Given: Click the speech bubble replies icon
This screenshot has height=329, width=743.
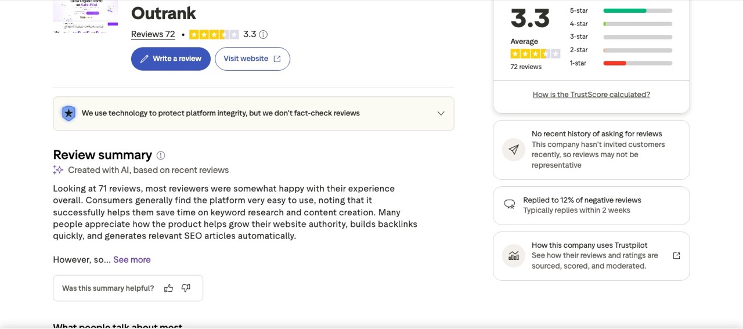Looking at the screenshot, I should pos(510,204).
